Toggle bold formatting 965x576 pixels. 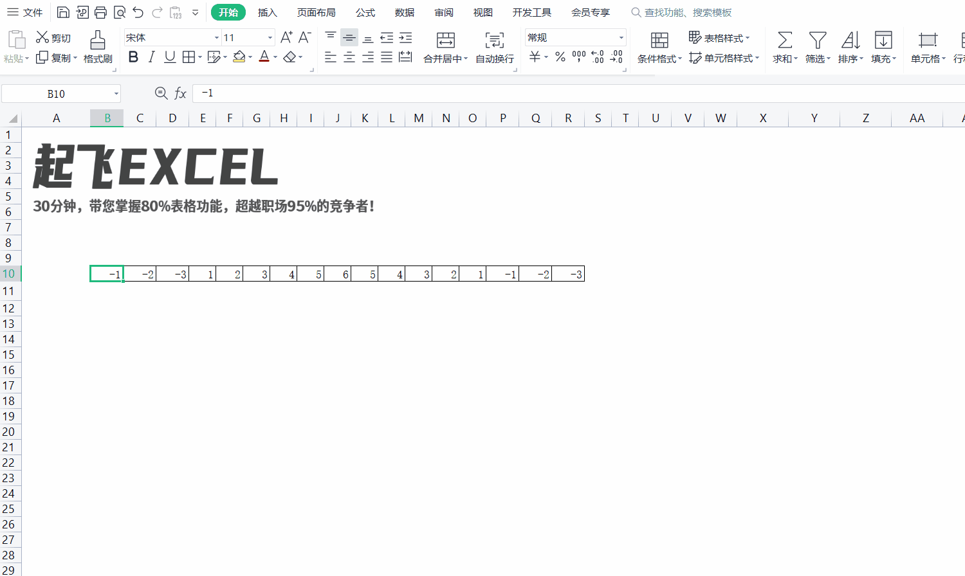[133, 57]
